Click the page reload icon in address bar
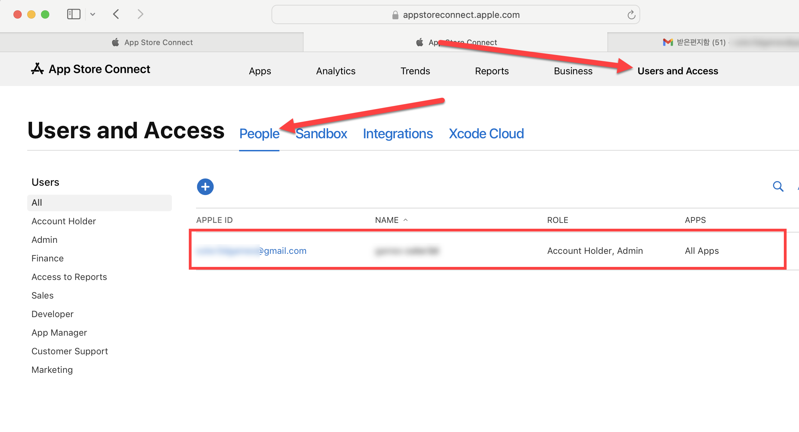The height and width of the screenshot is (432, 799). (x=631, y=15)
